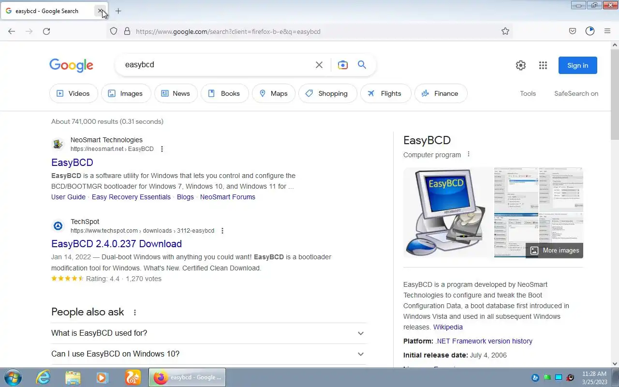Open People also ask options dots
Image resolution: width=619 pixels, height=387 pixels.
tap(135, 313)
